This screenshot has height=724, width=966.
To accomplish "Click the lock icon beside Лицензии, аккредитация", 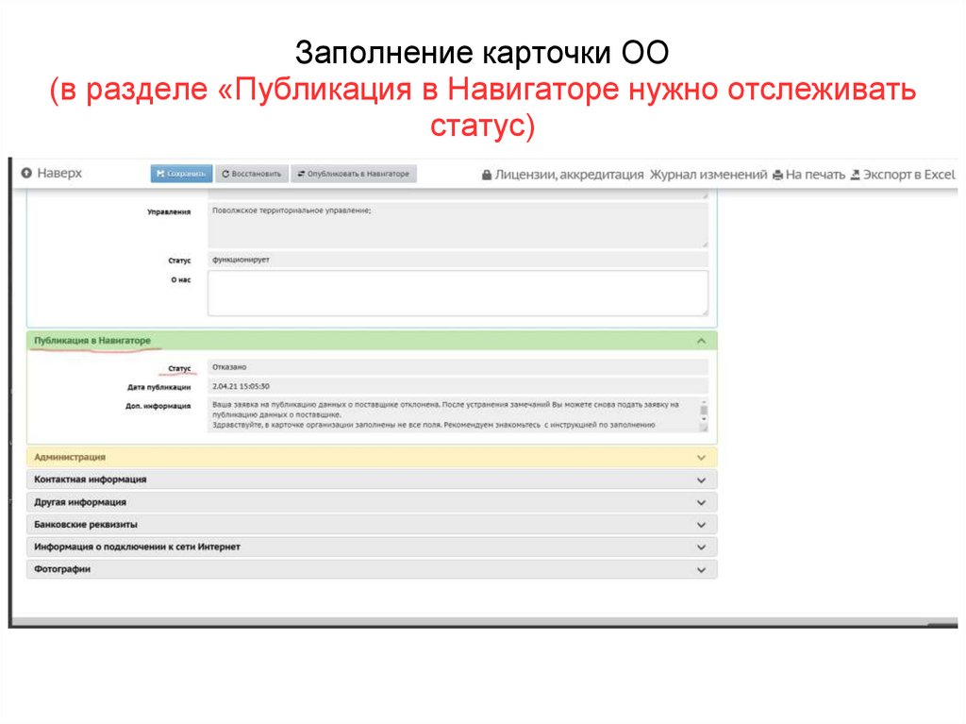I will click(486, 174).
